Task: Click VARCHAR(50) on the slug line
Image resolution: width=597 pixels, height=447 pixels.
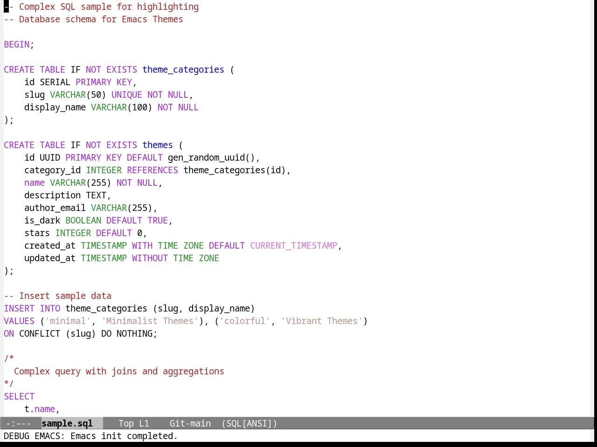Action: tap(78, 95)
